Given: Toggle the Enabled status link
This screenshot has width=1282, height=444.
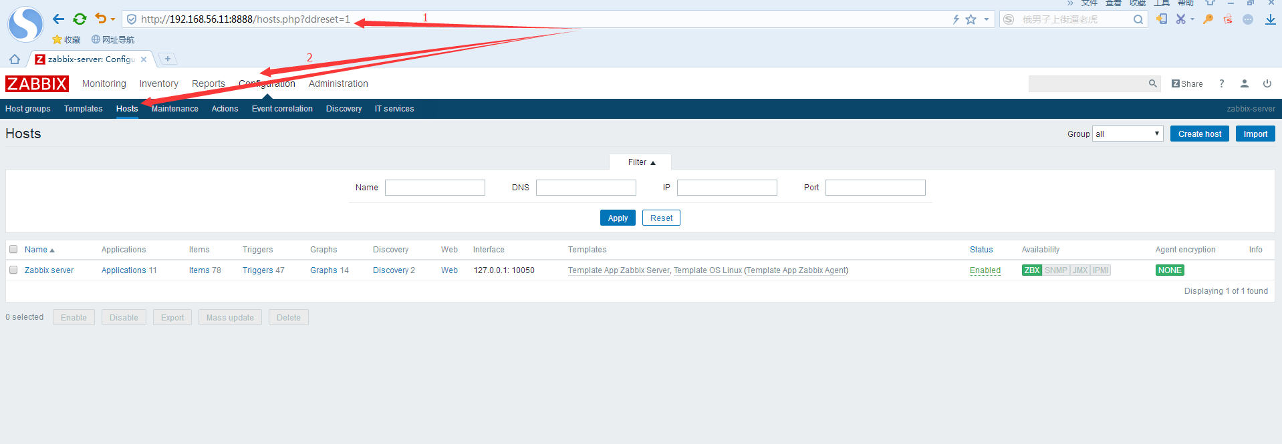Looking at the screenshot, I should pos(985,270).
